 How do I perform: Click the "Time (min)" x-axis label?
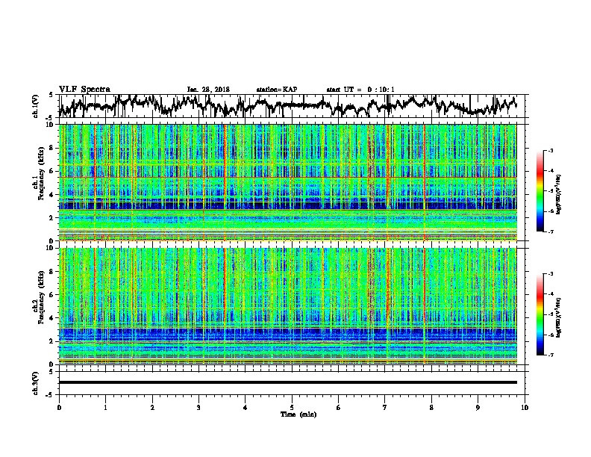click(298, 414)
